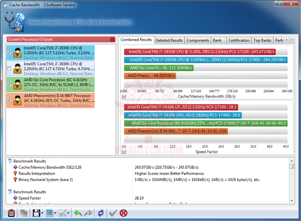This screenshot has width=301, height=221.
Task: Click the partially hidden Perf tab
Action: (x=279, y=40)
